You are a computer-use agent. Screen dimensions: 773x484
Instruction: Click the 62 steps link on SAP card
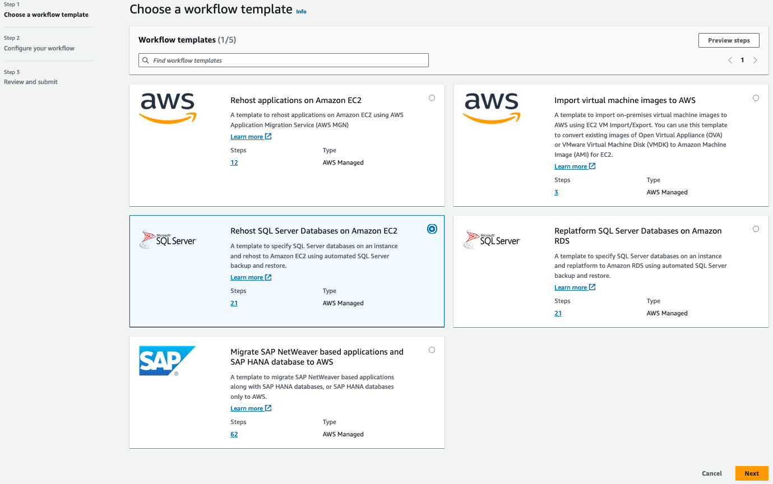click(x=234, y=434)
